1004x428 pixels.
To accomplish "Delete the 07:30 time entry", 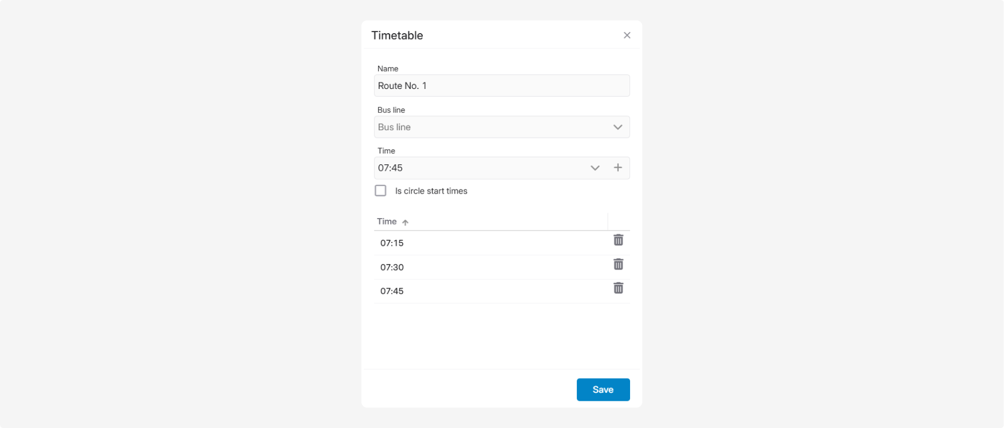I will point(618,264).
